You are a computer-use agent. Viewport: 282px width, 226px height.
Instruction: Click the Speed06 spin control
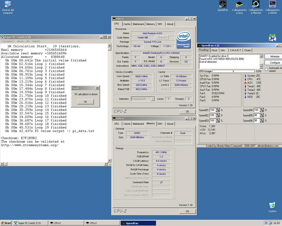[x=262, y=121]
